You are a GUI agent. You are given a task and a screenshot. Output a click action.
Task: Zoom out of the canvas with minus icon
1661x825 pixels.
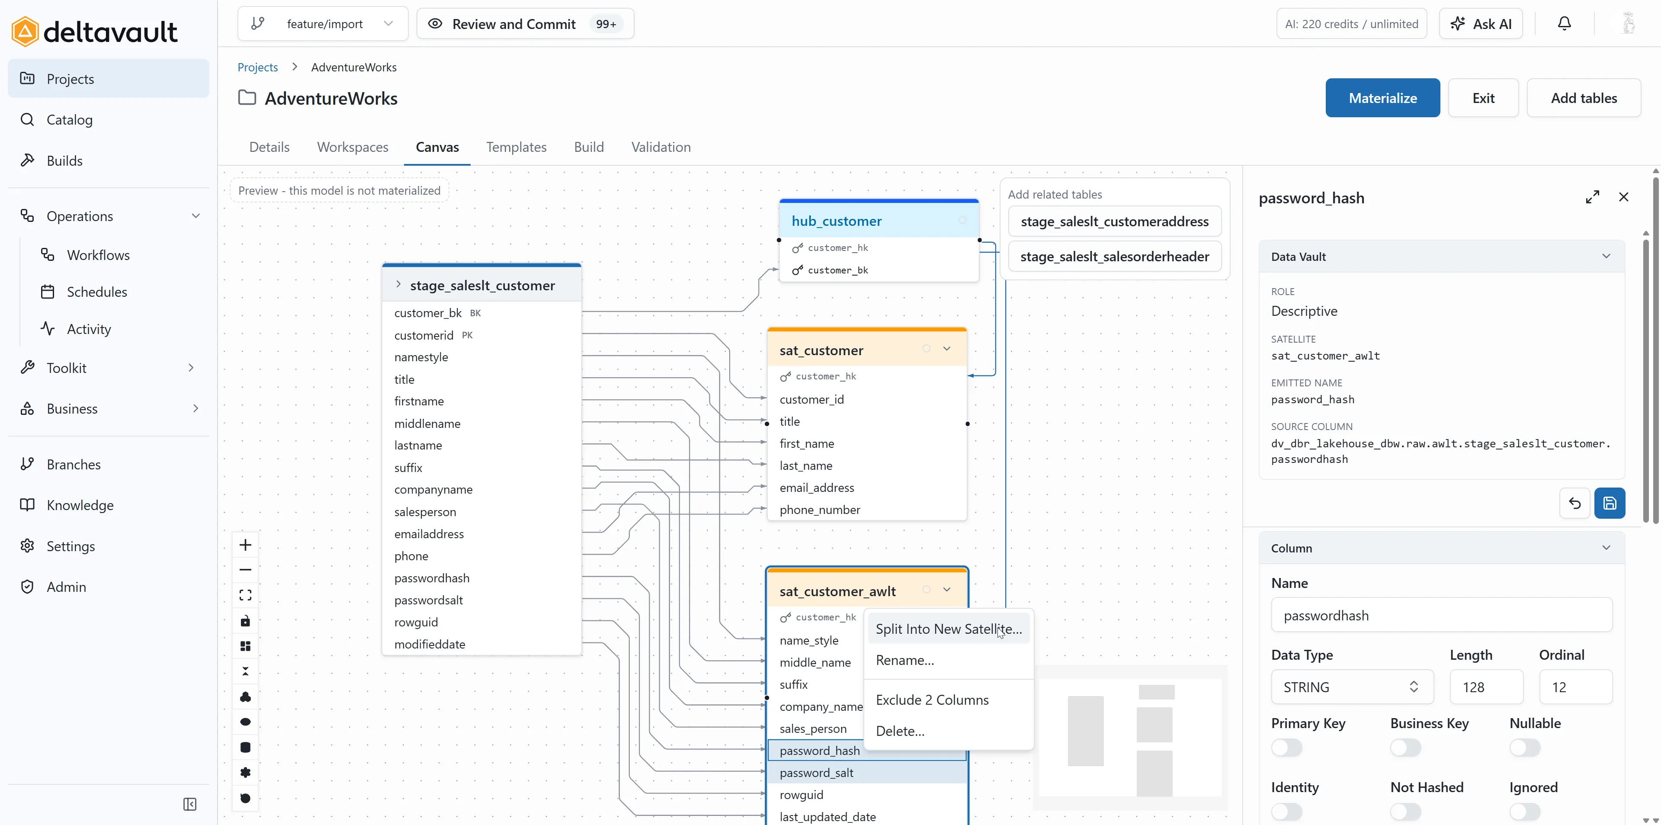[x=245, y=570]
